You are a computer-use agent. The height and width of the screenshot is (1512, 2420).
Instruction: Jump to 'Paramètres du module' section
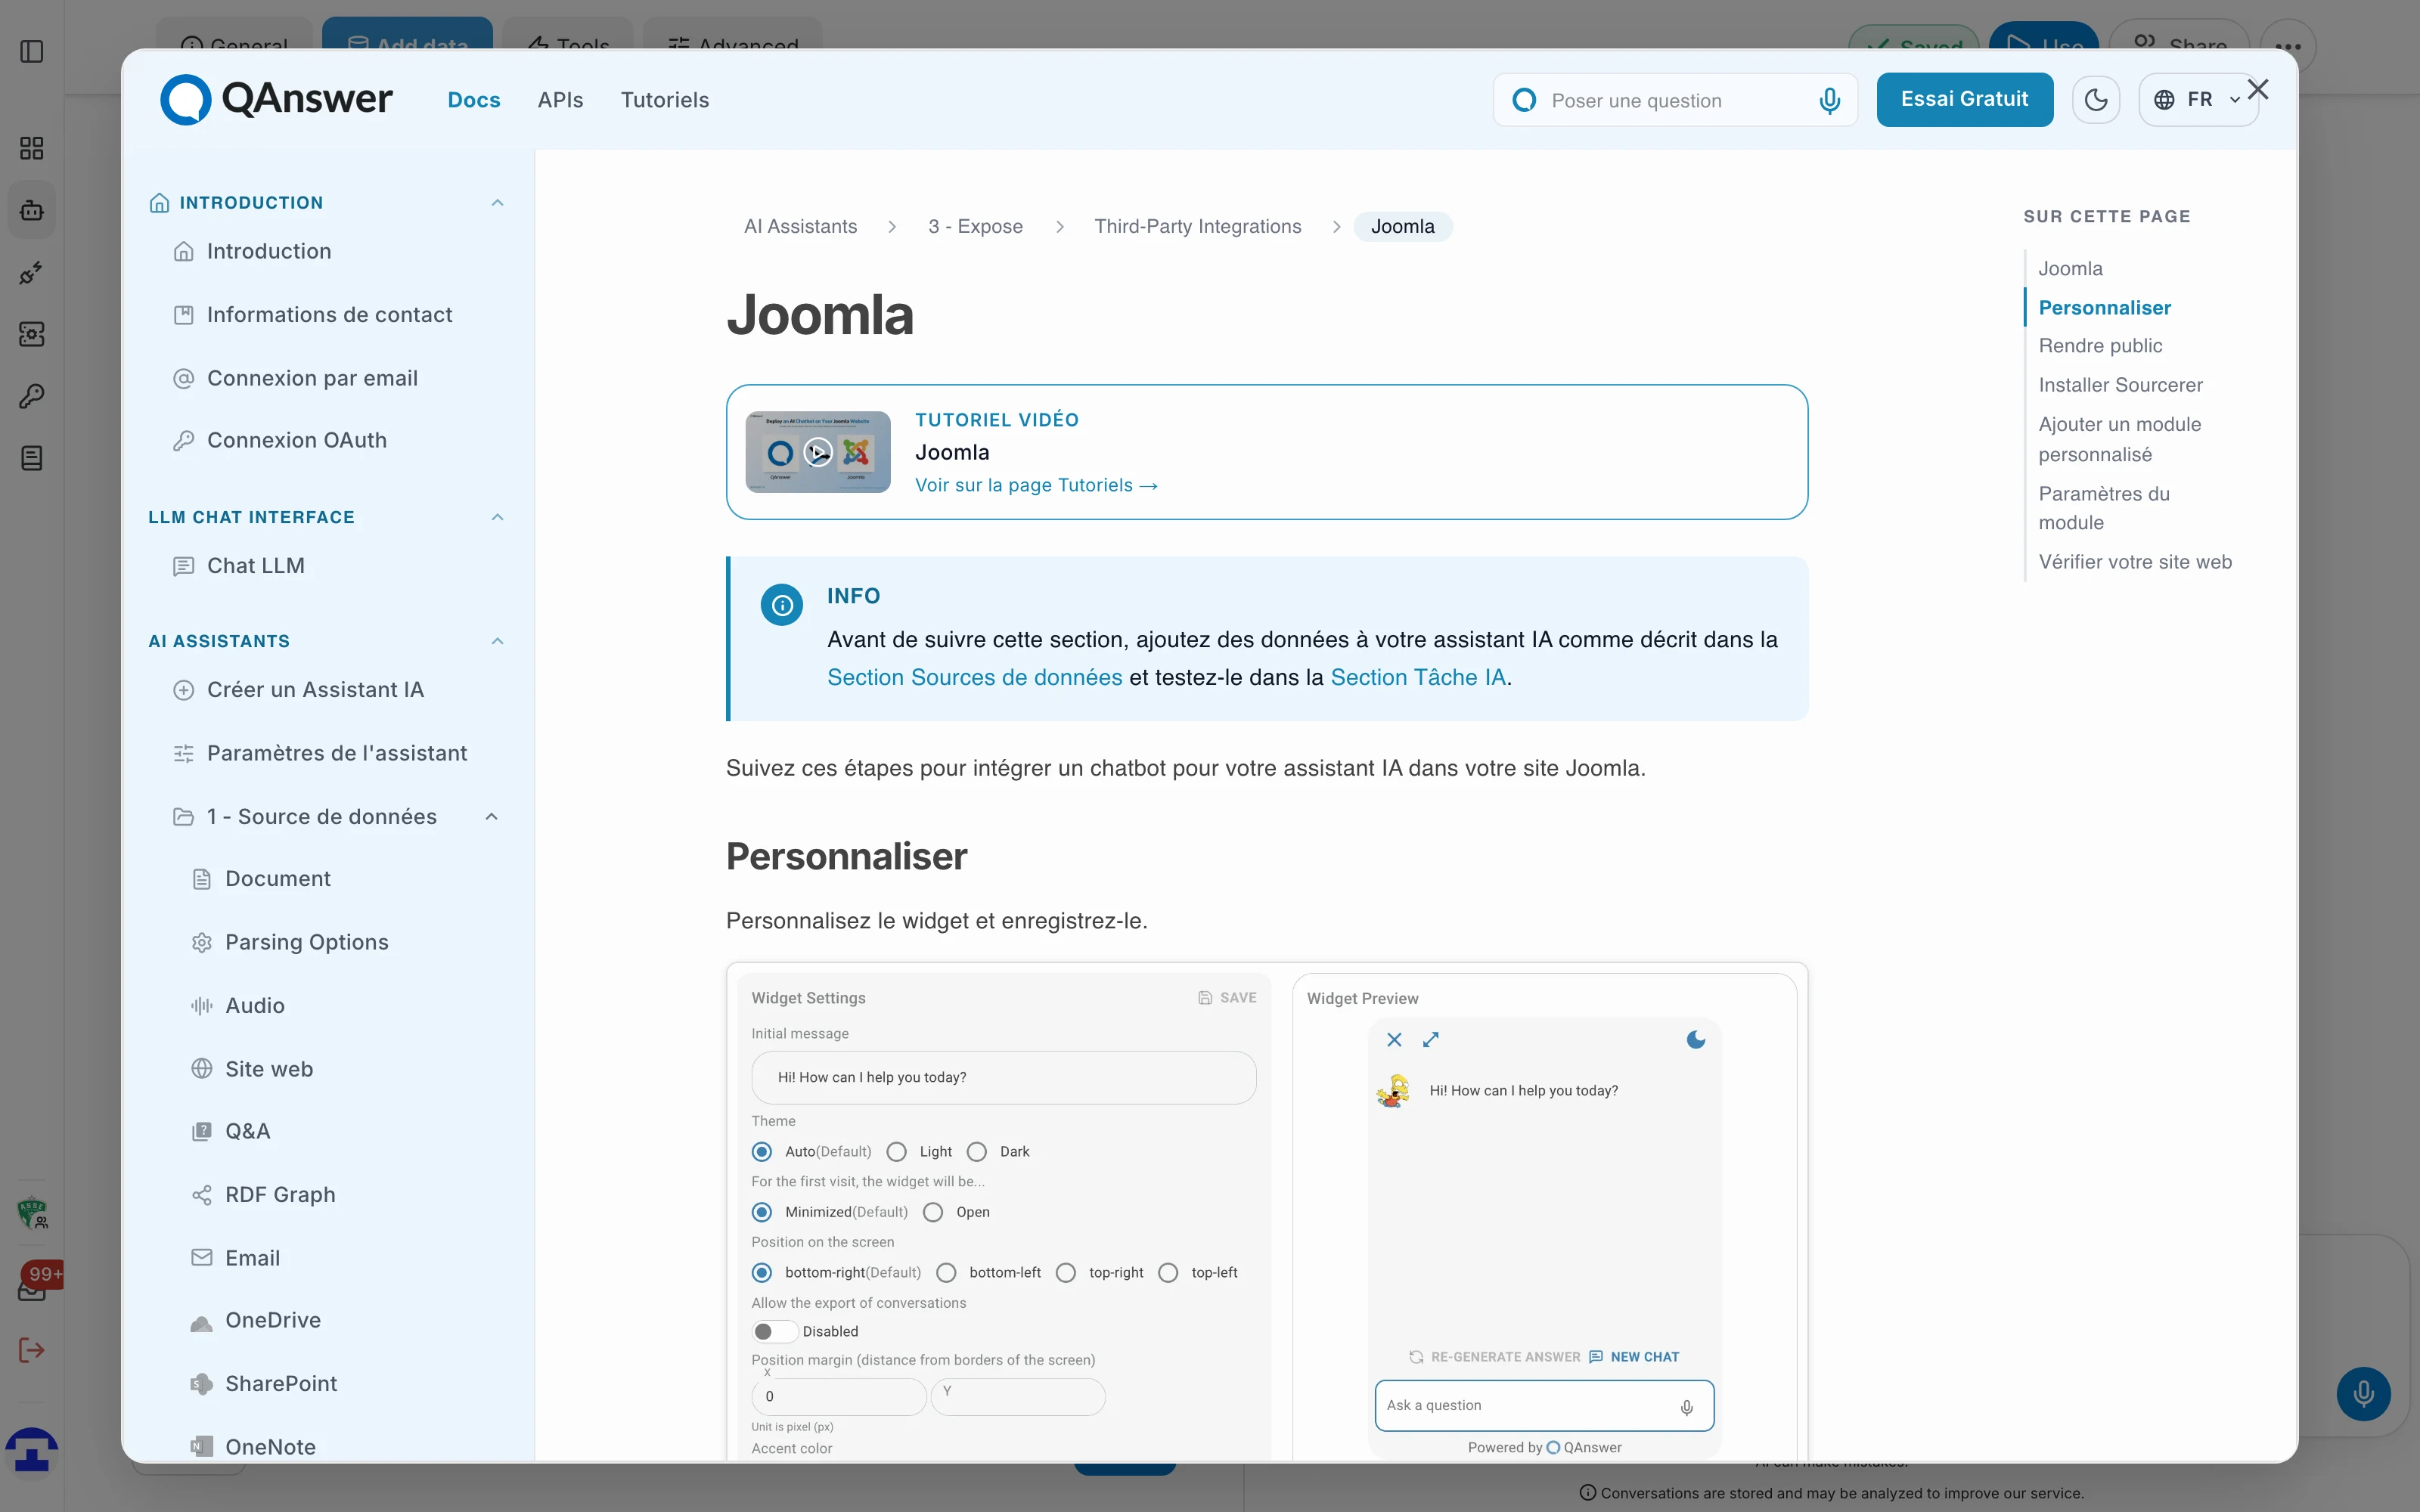coord(2104,508)
